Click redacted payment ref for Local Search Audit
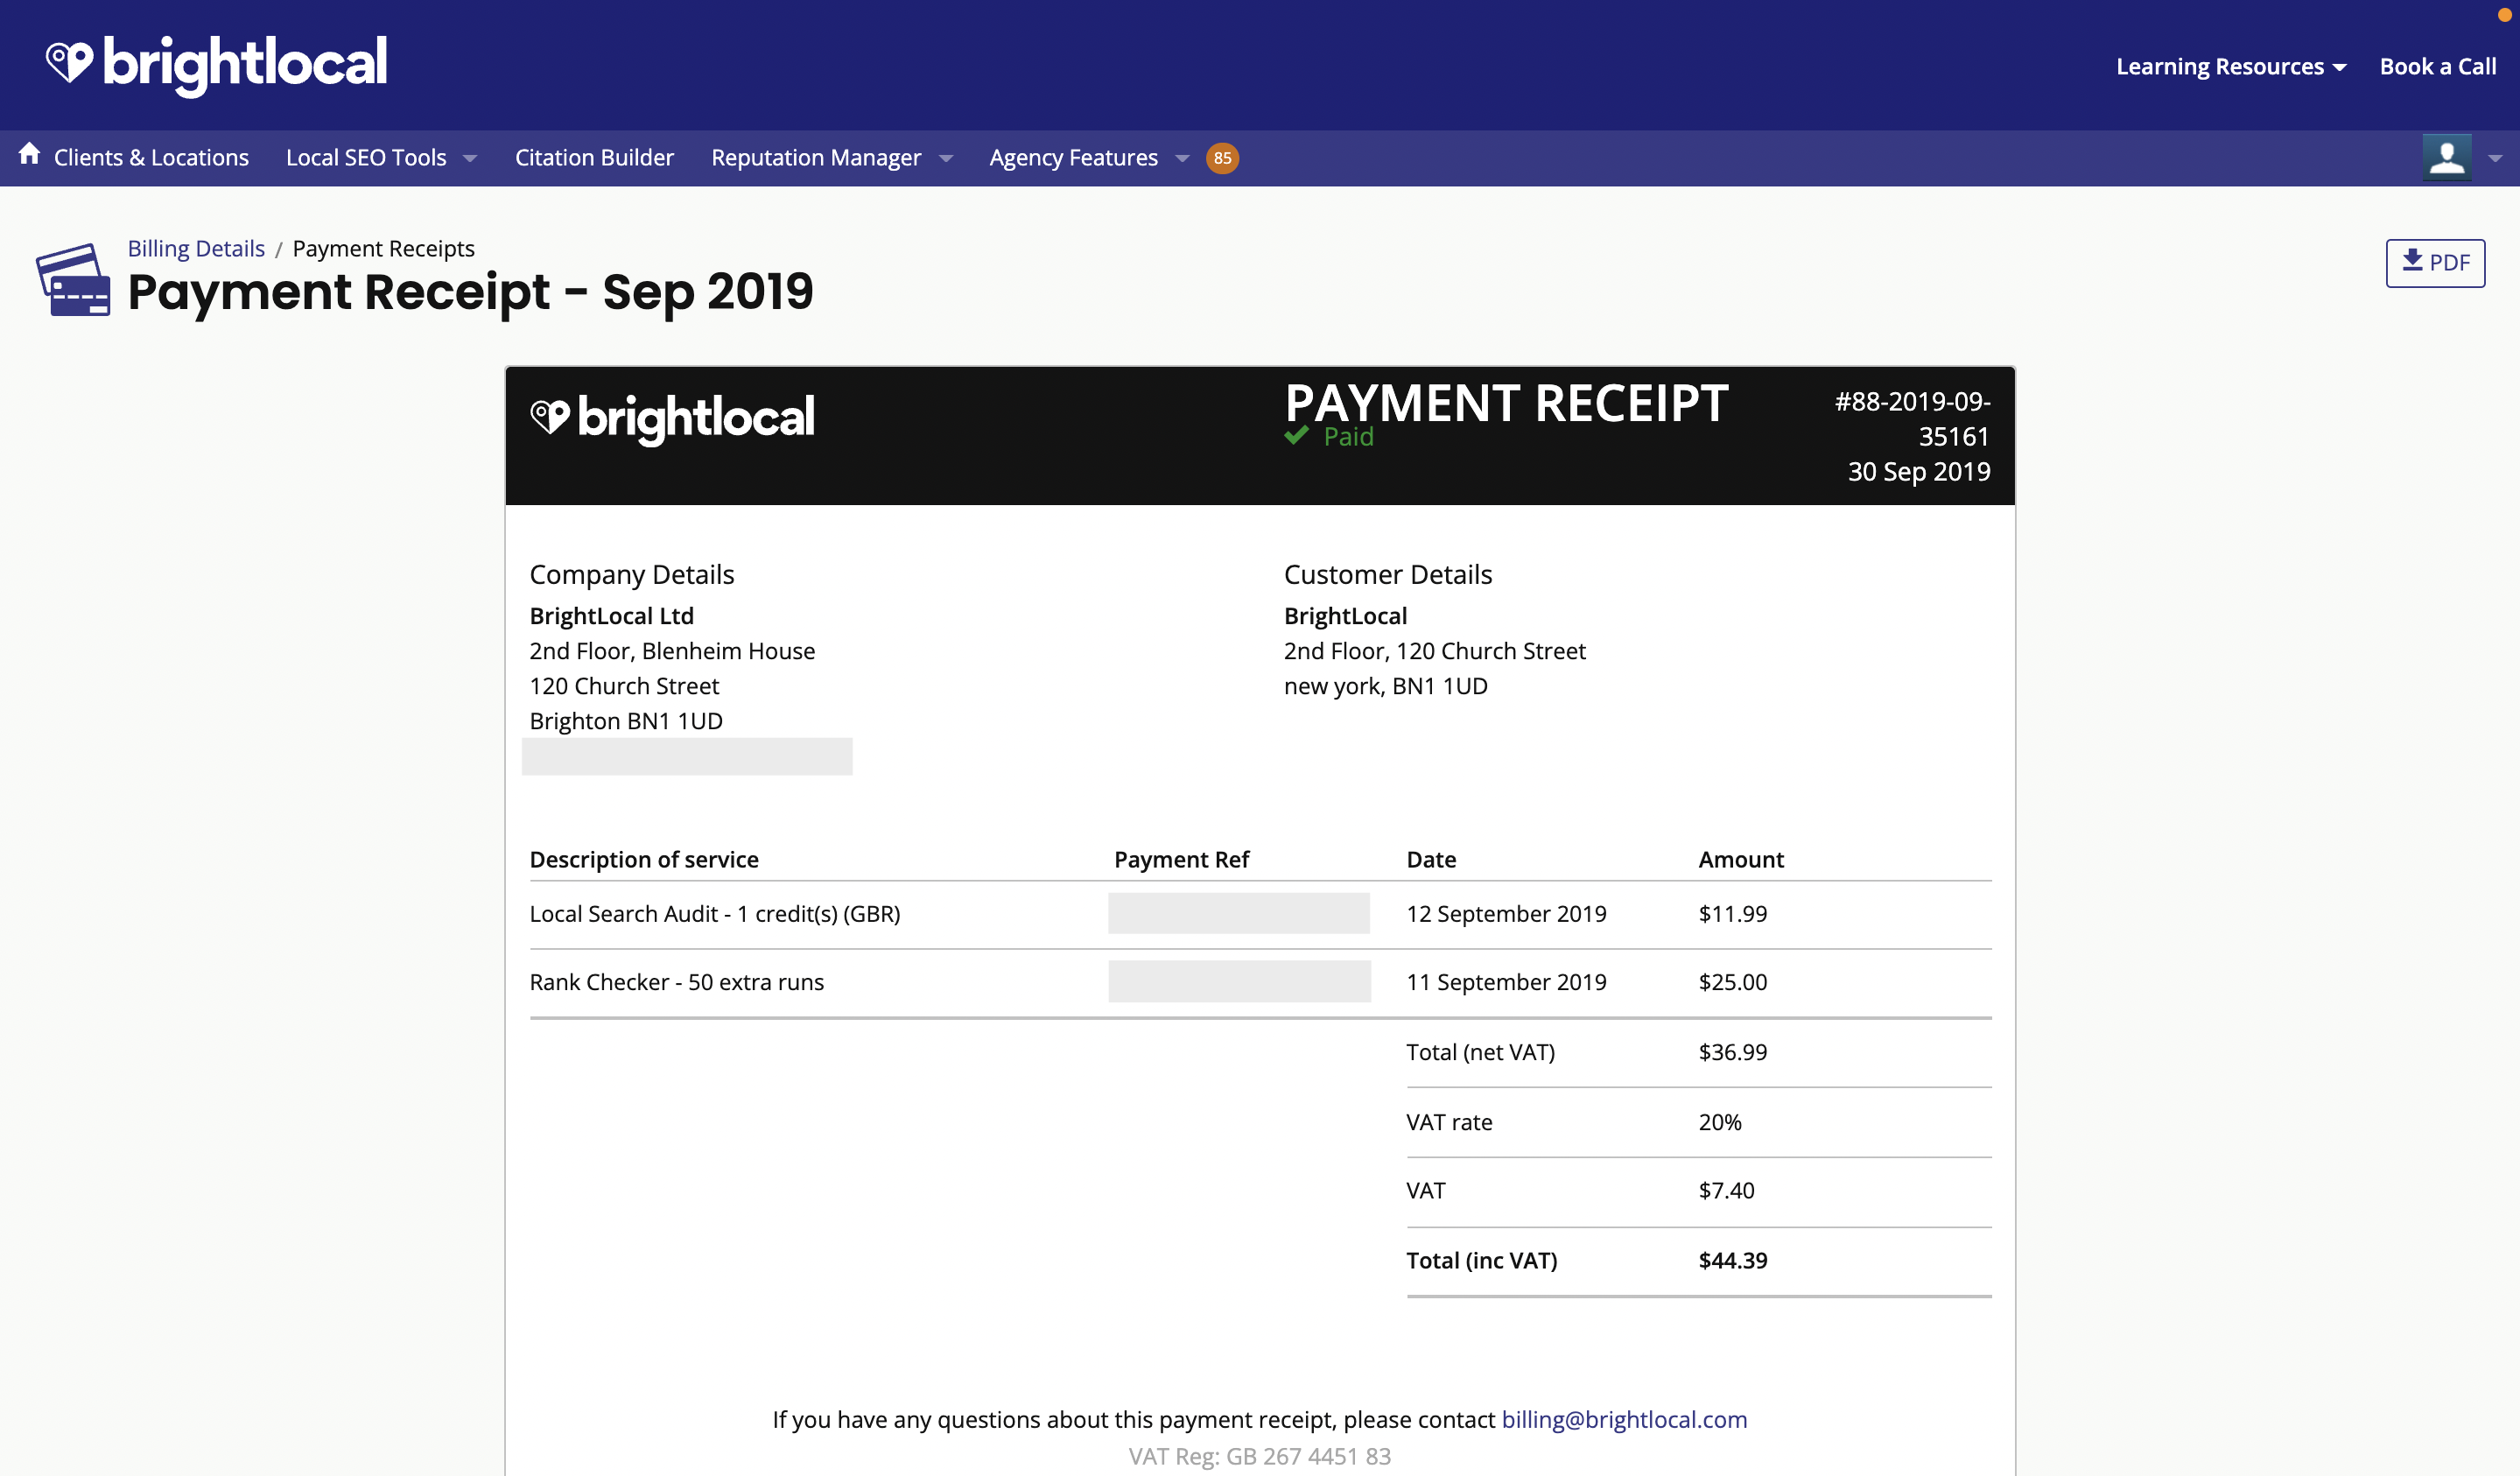Image resolution: width=2520 pixels, height=1476 pixels. pos(1238,913)
